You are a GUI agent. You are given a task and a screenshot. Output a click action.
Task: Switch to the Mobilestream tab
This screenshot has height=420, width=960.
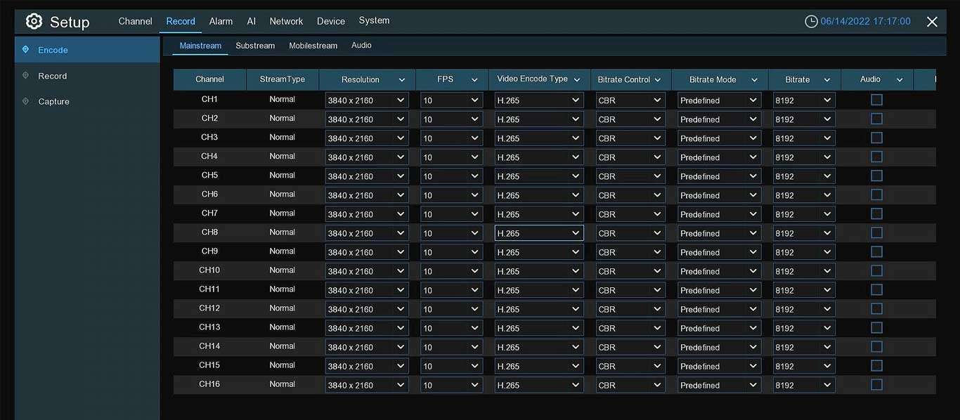point(313,45)
